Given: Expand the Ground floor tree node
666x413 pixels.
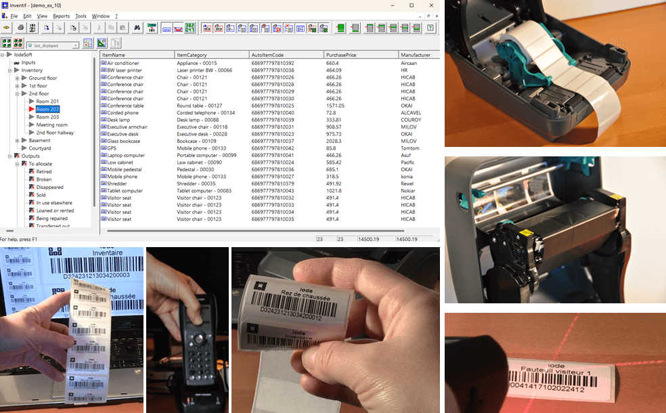Looking at the screenshot, I should (x=17, y=78).
